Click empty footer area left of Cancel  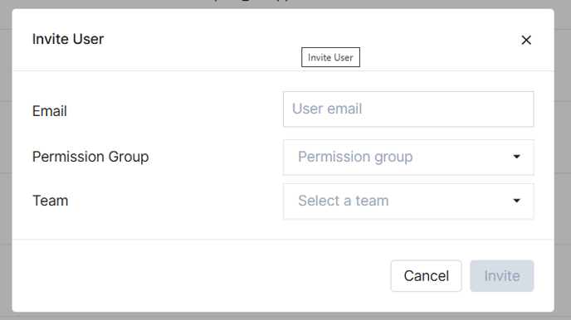200,276
